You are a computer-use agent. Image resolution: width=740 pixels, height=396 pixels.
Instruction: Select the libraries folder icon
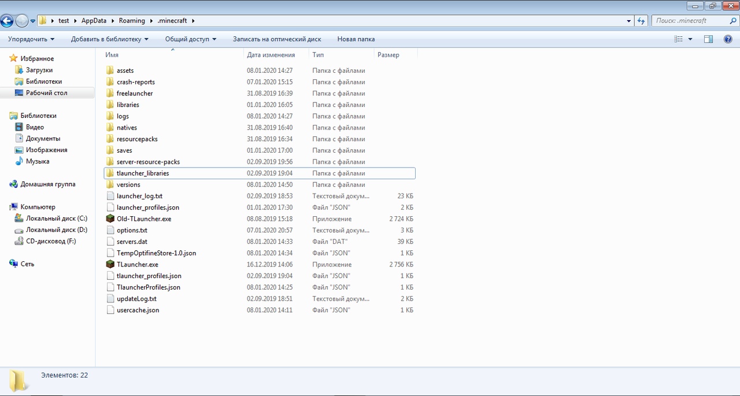110,105
